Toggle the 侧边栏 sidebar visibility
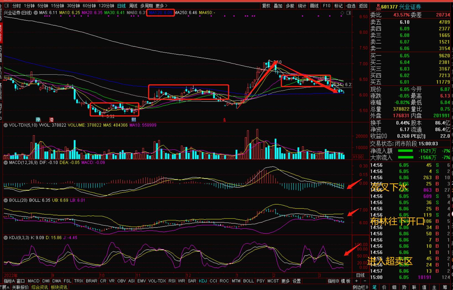The image size is (453, 290). tap(360, 287)
